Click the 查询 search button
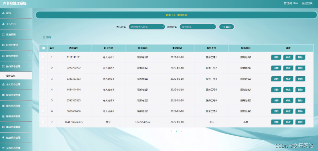Image resolution: width=318 pixels, height=151 pixels. pos(227,27)
